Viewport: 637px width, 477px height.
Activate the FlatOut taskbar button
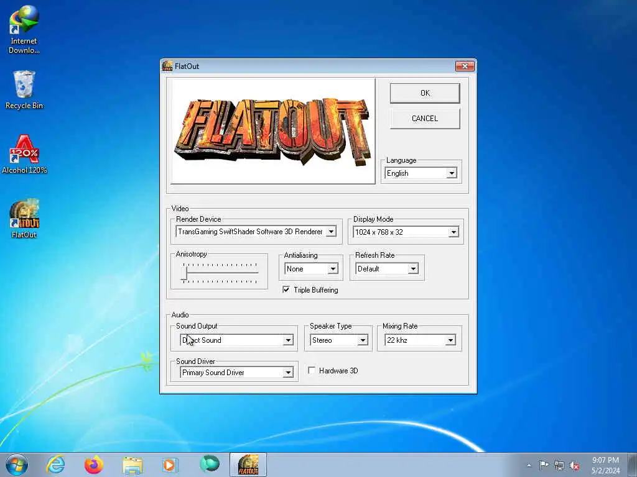coord(248,465)
